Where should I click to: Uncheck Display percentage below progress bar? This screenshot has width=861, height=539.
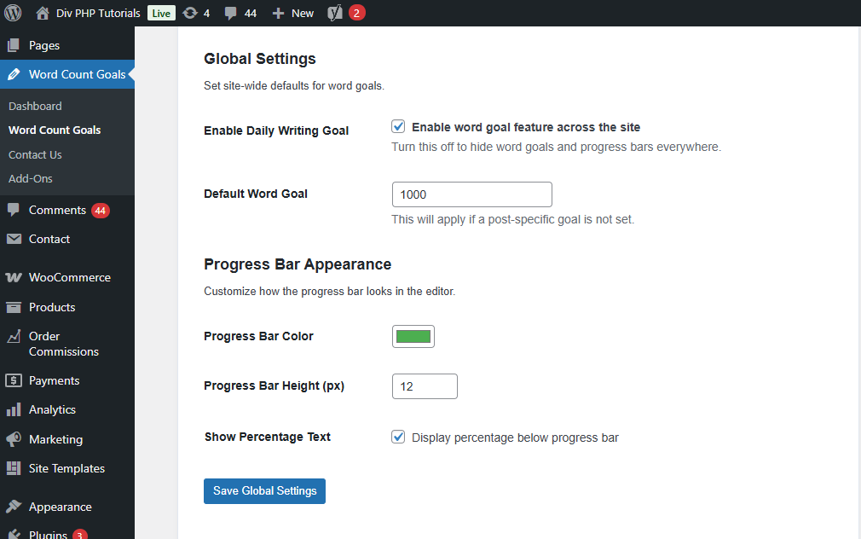pyautogui.click(x=398, y=437)
